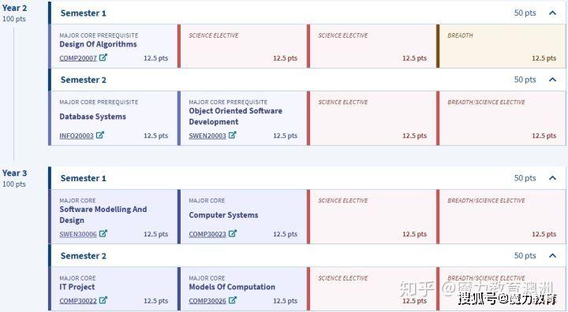Open the COMP20007 subject code link
Image resolution: width=568 pixels, height=312 pixels.
click(78, 58)
